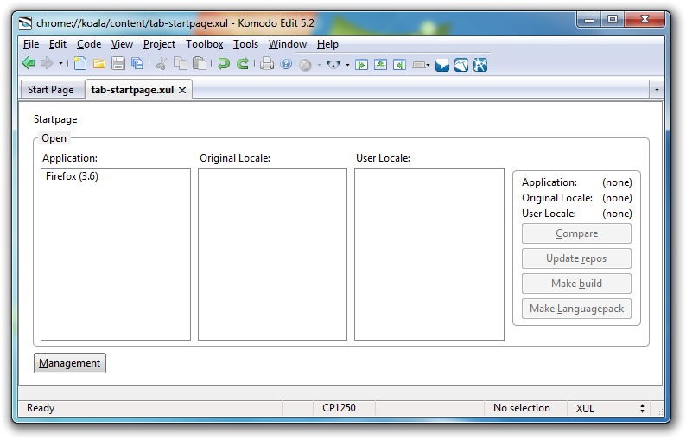The width and height of the screenshot is (686, 440).
Task: Click the Open file folder icon
Action: tap(99, 64)
